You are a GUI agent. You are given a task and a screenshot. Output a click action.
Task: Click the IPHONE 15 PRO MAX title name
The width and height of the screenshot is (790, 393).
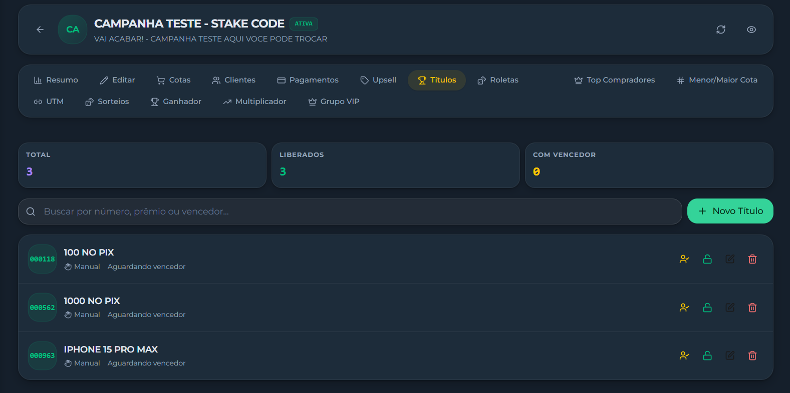tap(111, 349)
